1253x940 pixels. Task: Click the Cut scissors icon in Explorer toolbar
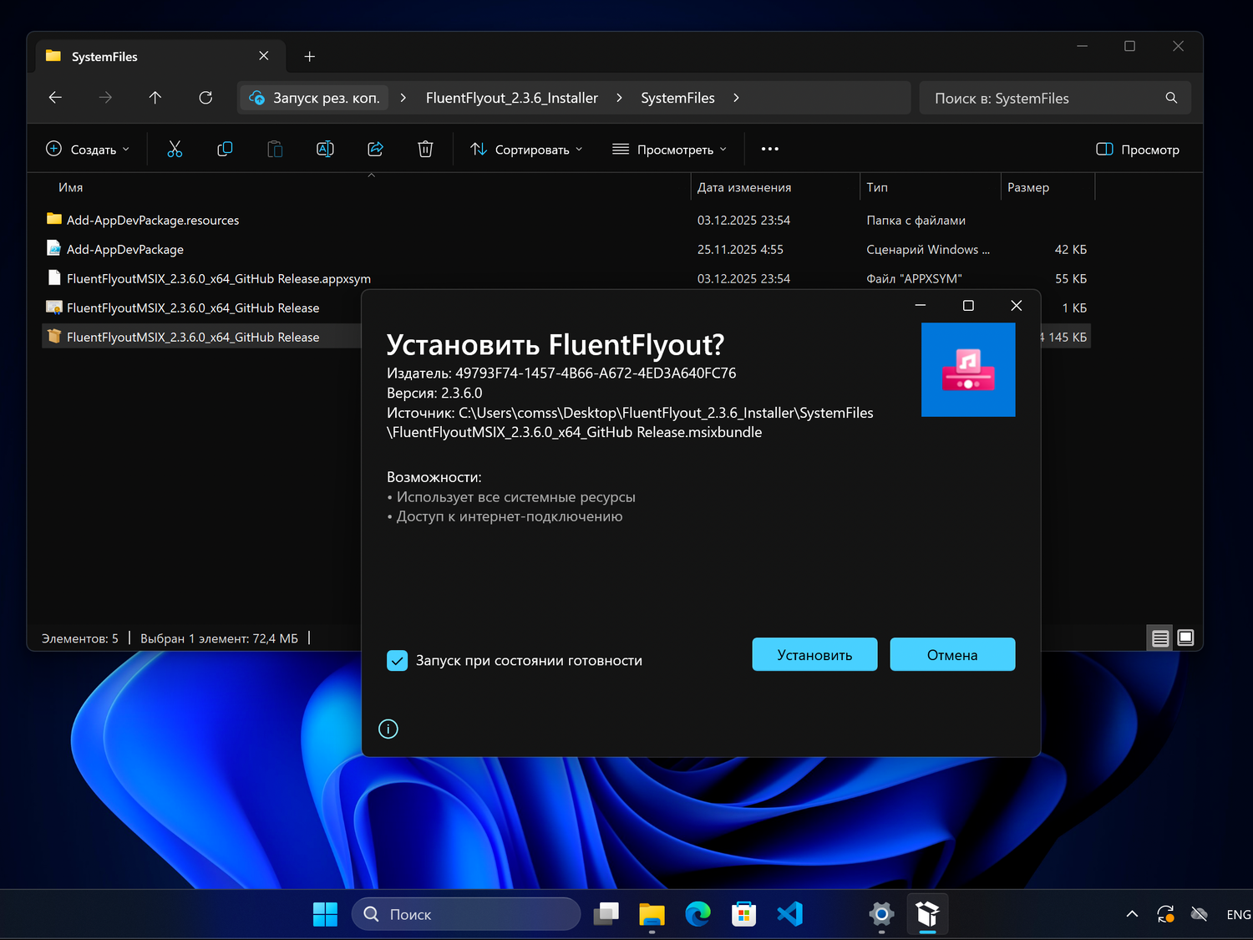coord(175,149)
